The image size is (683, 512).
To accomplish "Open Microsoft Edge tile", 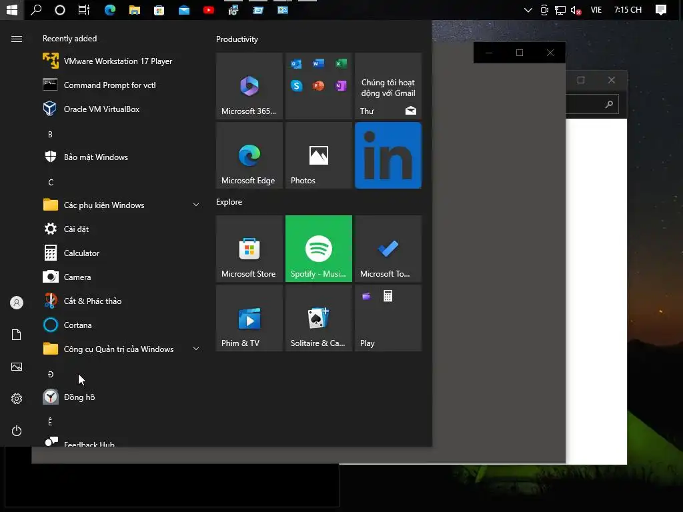I will tap(249, 155).
